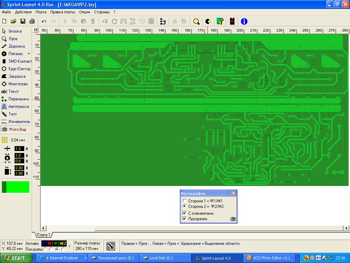Open the blue info icon
Image resolution: width=350 pixels, height=263 pixels.
[244, 22]
